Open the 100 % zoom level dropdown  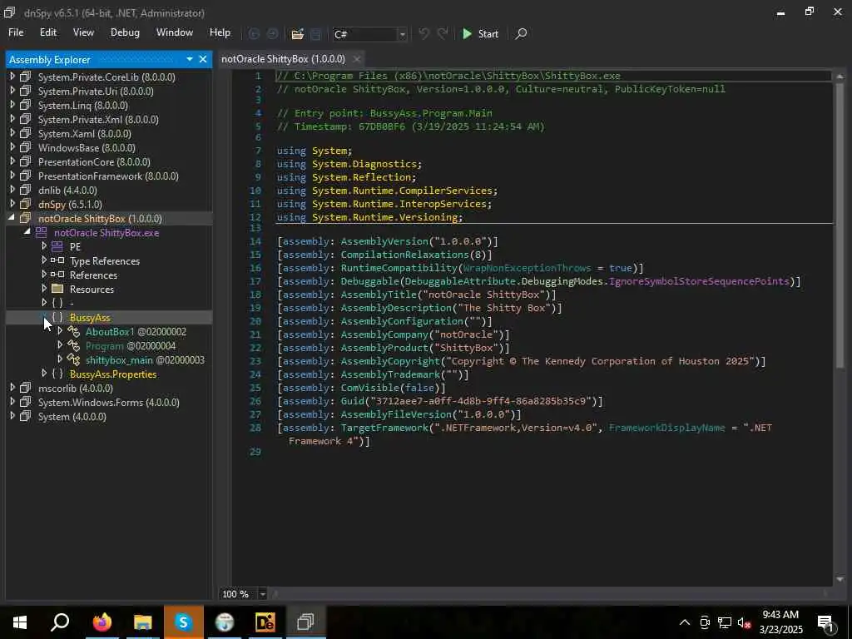click(262, 594)
